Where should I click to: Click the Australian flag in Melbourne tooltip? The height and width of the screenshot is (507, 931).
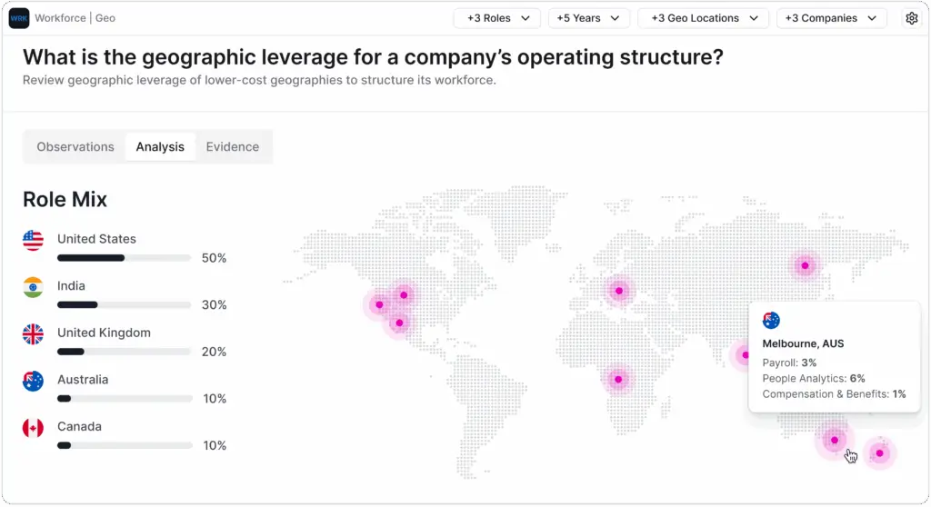click(x=771, y=321)
